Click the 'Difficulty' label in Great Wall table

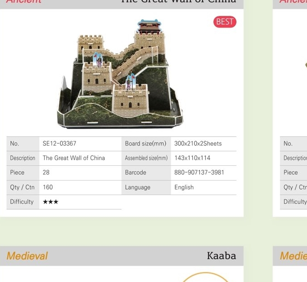[x=22, y=202]
